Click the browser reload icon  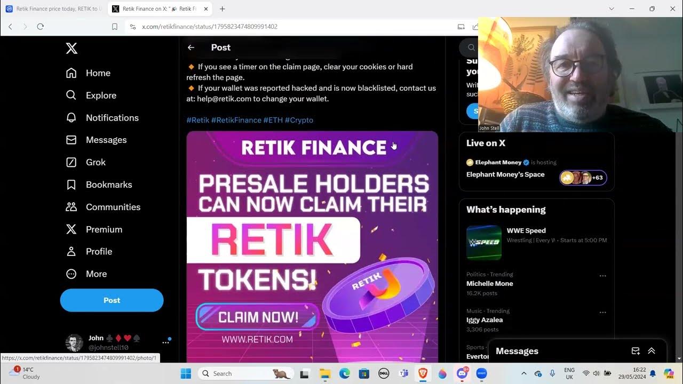pyautogui.click(x=40, y=26)
